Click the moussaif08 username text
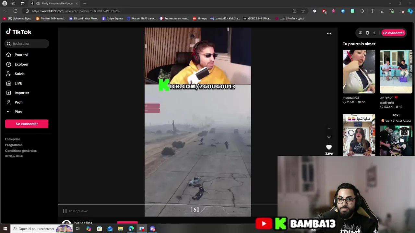Screen dimensions: 415x233 tap(351, 98)
